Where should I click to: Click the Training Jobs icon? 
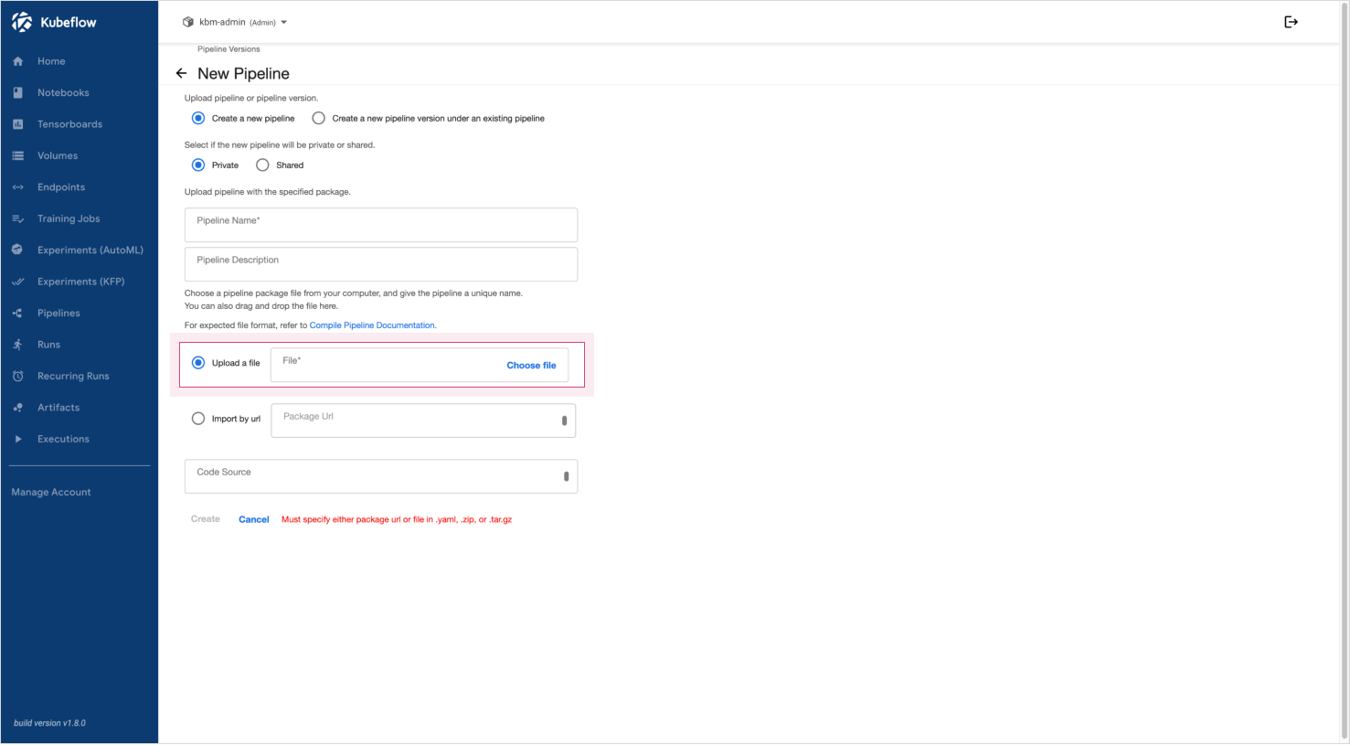(17, 218)
